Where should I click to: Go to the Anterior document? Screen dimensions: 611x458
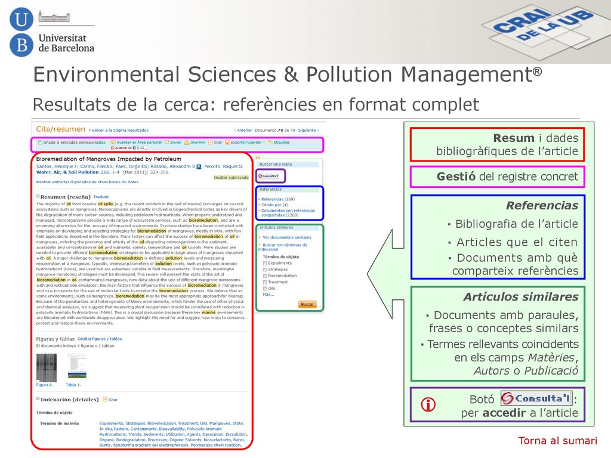tap(243, 131)
